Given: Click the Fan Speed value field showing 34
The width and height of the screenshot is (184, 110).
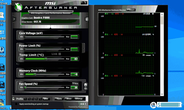Looking at the screenshot, I should pos(74,87).
